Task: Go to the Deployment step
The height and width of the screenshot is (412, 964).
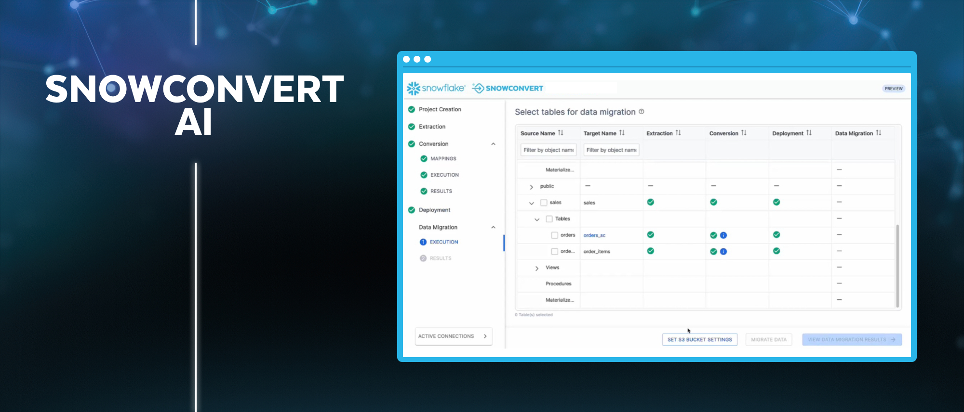Action: (434, 210)
